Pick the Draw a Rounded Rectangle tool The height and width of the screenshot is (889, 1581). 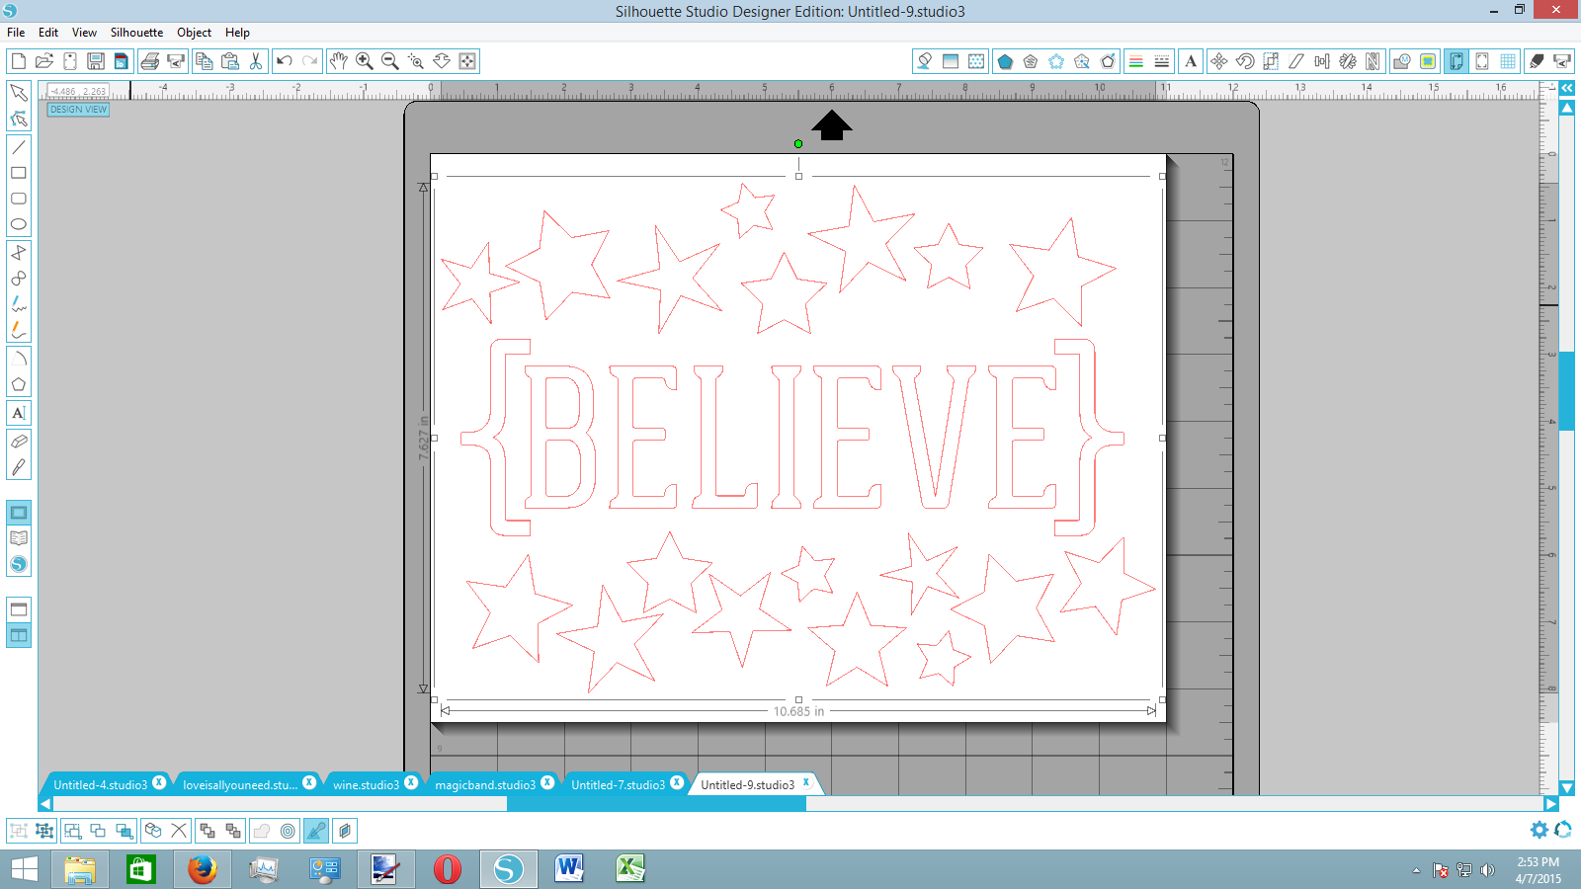pos(18,199)
